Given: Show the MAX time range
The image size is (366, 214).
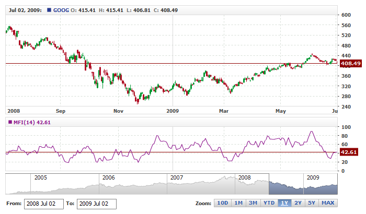Looking at the screenshot, I should click(x=328, y=203).
